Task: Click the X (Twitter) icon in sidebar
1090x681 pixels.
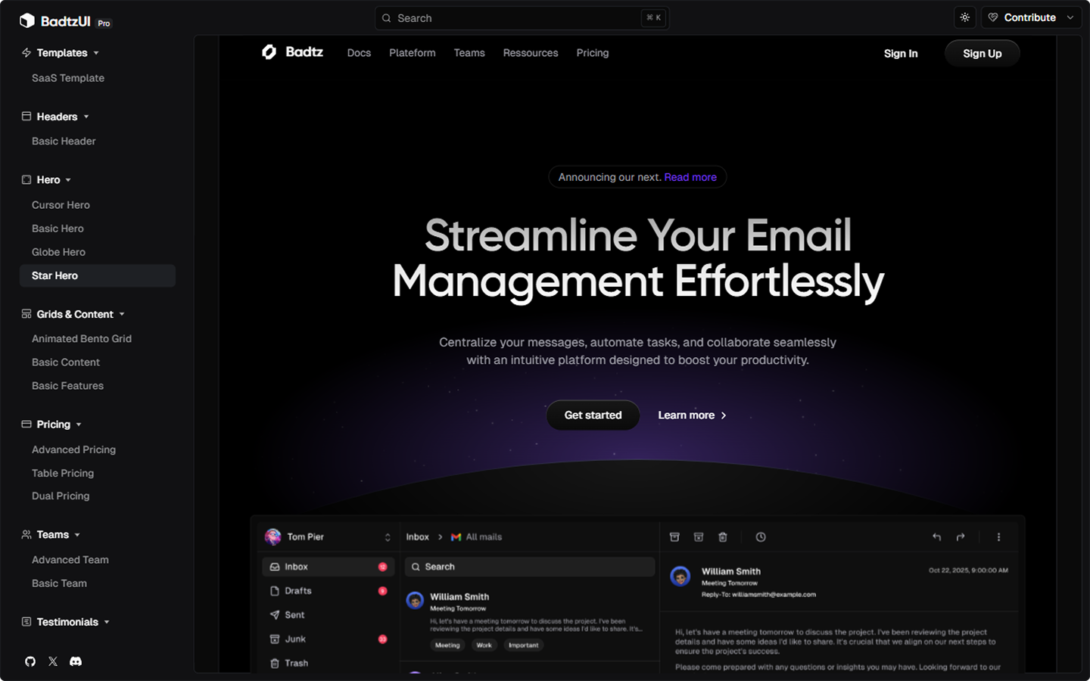Action: pos(53,661)
